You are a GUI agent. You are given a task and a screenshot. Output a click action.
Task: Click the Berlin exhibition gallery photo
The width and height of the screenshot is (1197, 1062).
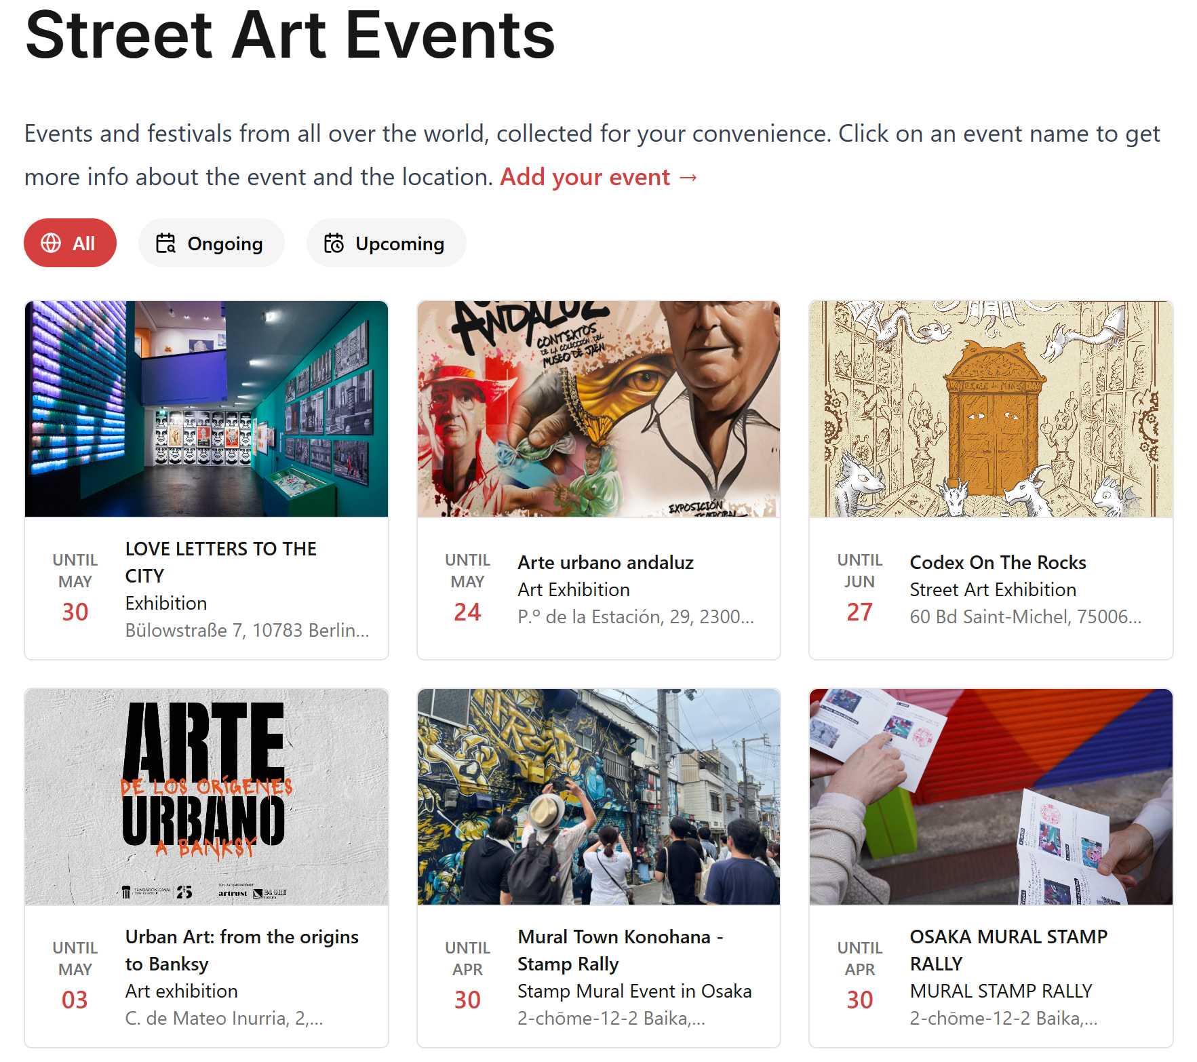click(206, 409)
